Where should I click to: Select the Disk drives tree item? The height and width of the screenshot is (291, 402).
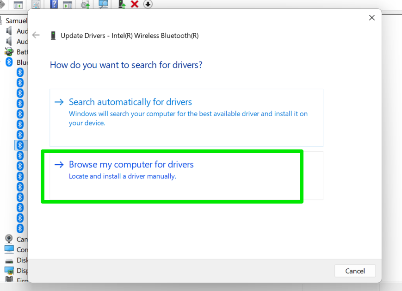click(22, 260)
